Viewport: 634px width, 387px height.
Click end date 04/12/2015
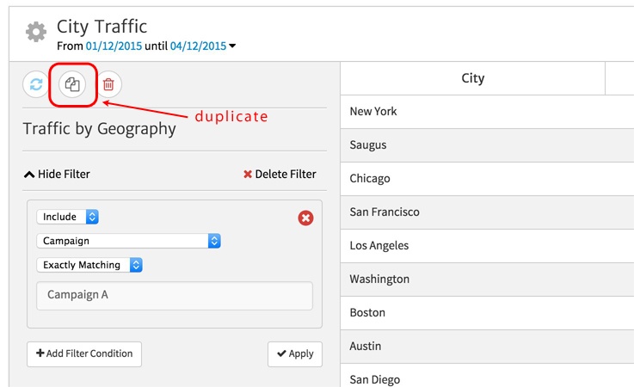(197, 46)
